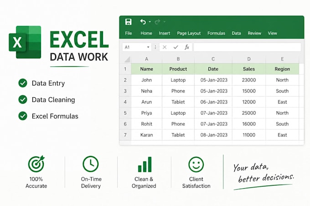Screen dimensions: 310x206
Task: Select the cell containing 'Priya'
Action: (x=146, y=113)
